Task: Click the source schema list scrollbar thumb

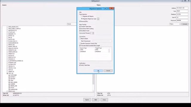Action: pos(93,79)
